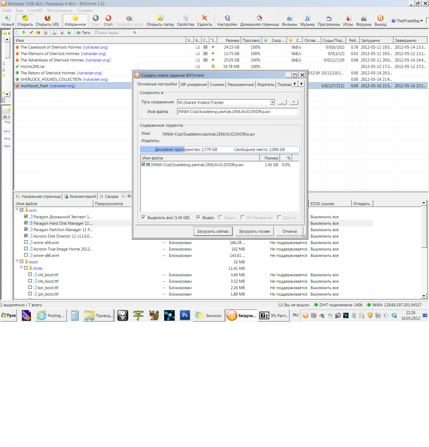Click the browse … button for save path
Image resolution: width=429 pixels, height=447 pixels.
pos(282,102)
